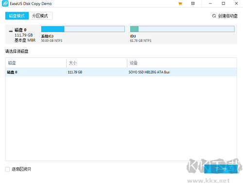Viewport: 243px width, 184px height.
Task: Open the shopping cart purchase icon
Action: pos(180,3)
